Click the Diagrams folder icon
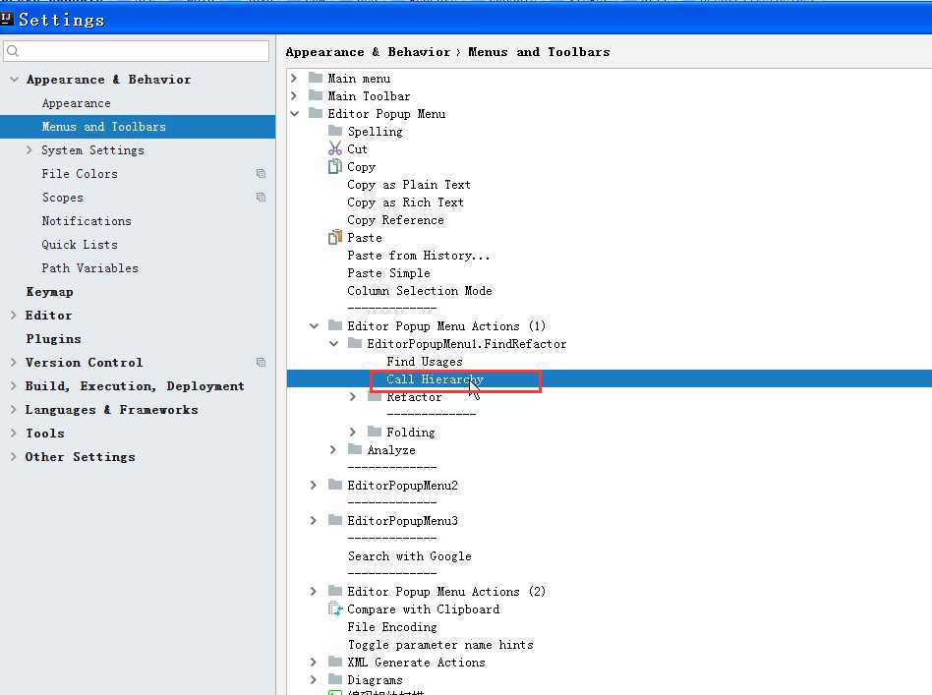 click(335, 679)
